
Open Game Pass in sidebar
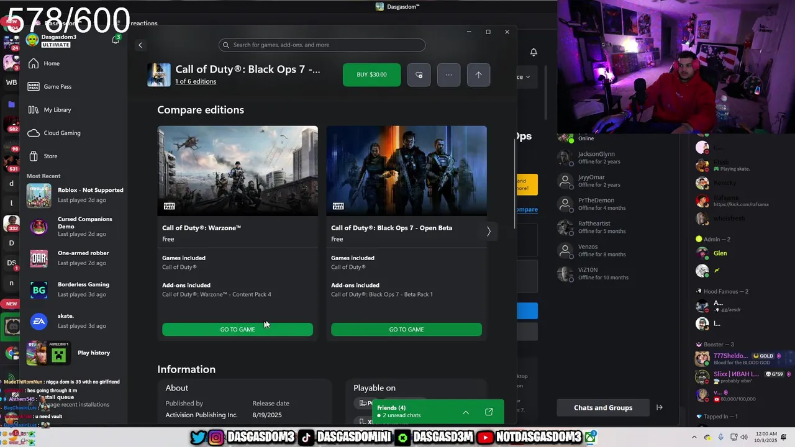pyautogui.click(x=57, y=86)
